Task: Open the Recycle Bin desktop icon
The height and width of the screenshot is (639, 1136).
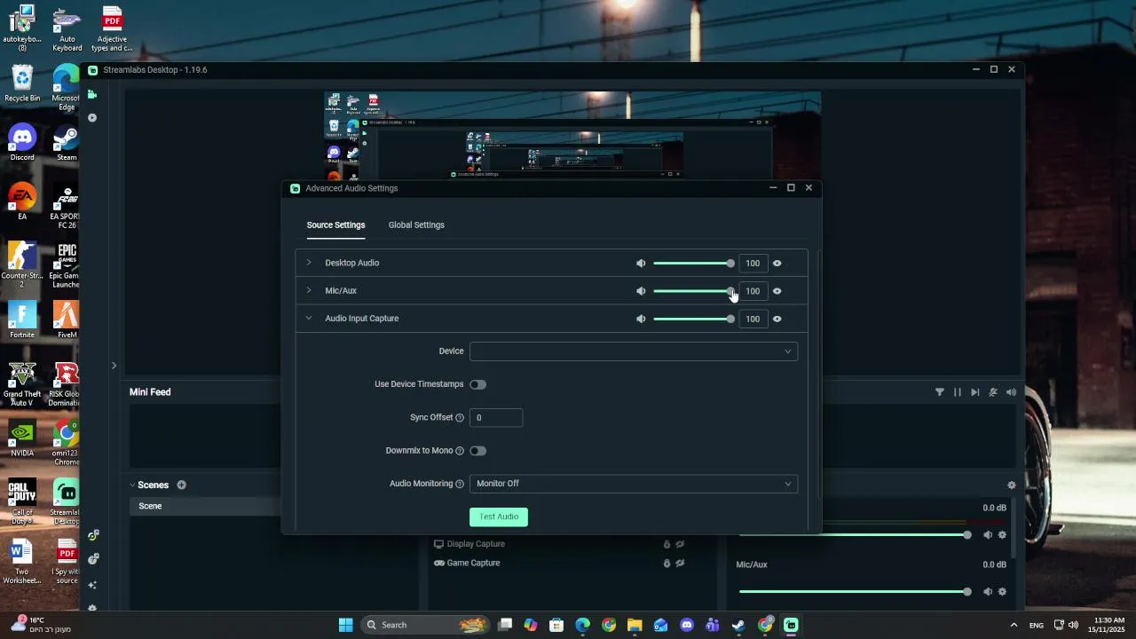Action: [22, 83]
